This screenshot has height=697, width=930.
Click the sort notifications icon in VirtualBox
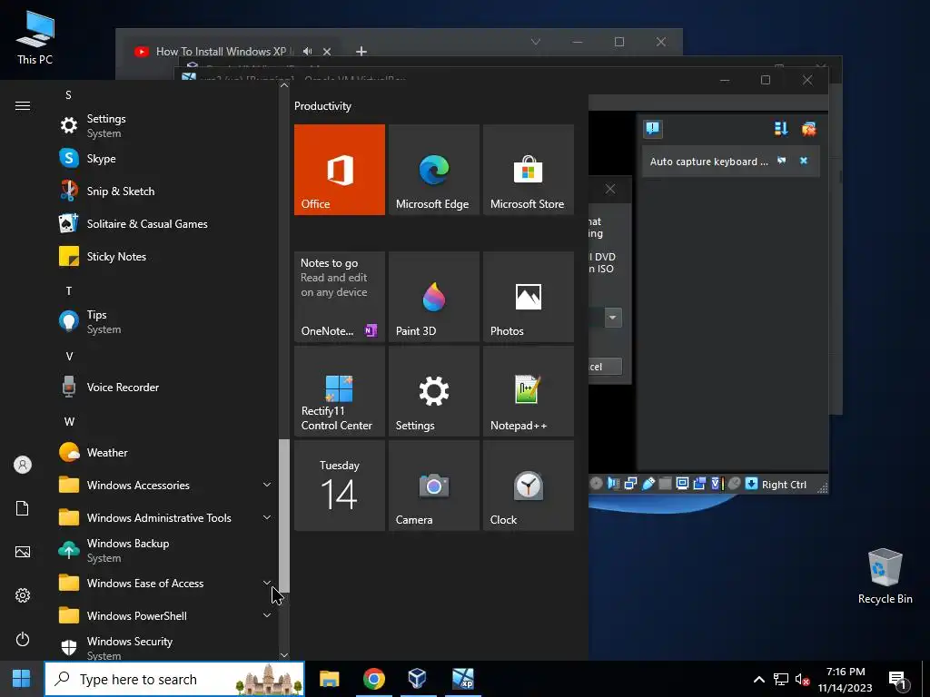781,128
